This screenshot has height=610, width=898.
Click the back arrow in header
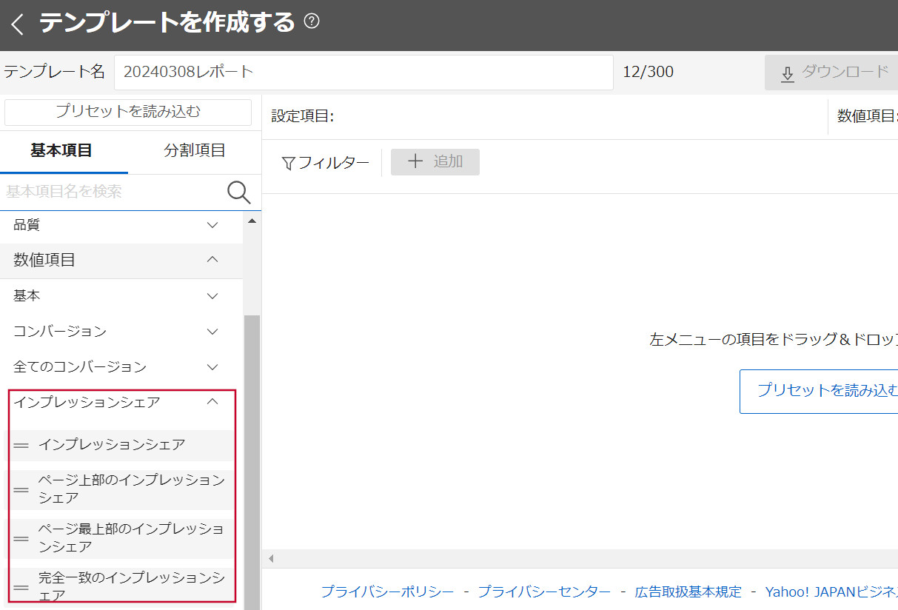(18, 24)
